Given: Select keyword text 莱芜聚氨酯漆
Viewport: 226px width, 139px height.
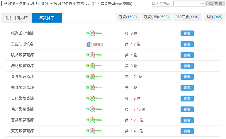Looking at the screenshot, I should pos(23,131).
